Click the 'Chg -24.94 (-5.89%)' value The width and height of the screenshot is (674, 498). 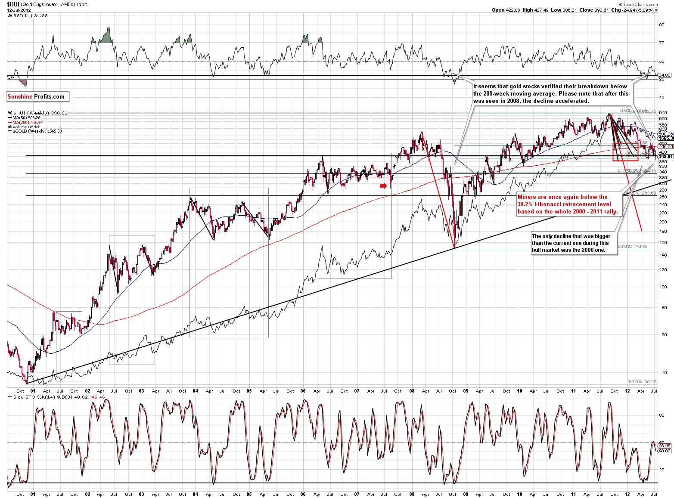pos(632,10)
